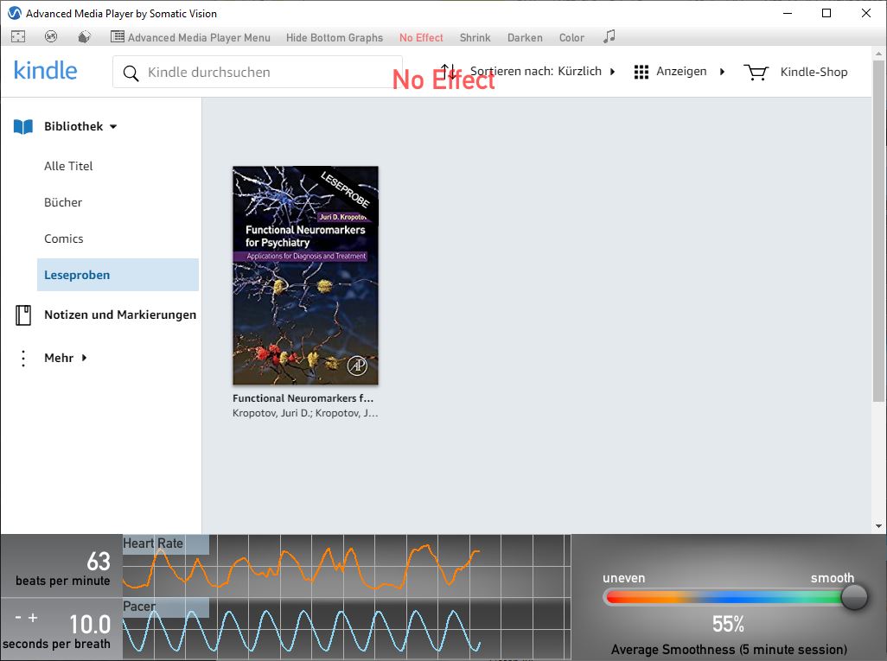
Task: Select Comics in sidebar
Action: pos(63,238)
